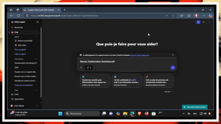Open the browser workspaces icon
Image resolution: width=221 pixels, height=124 pixels.
[11, 10]
